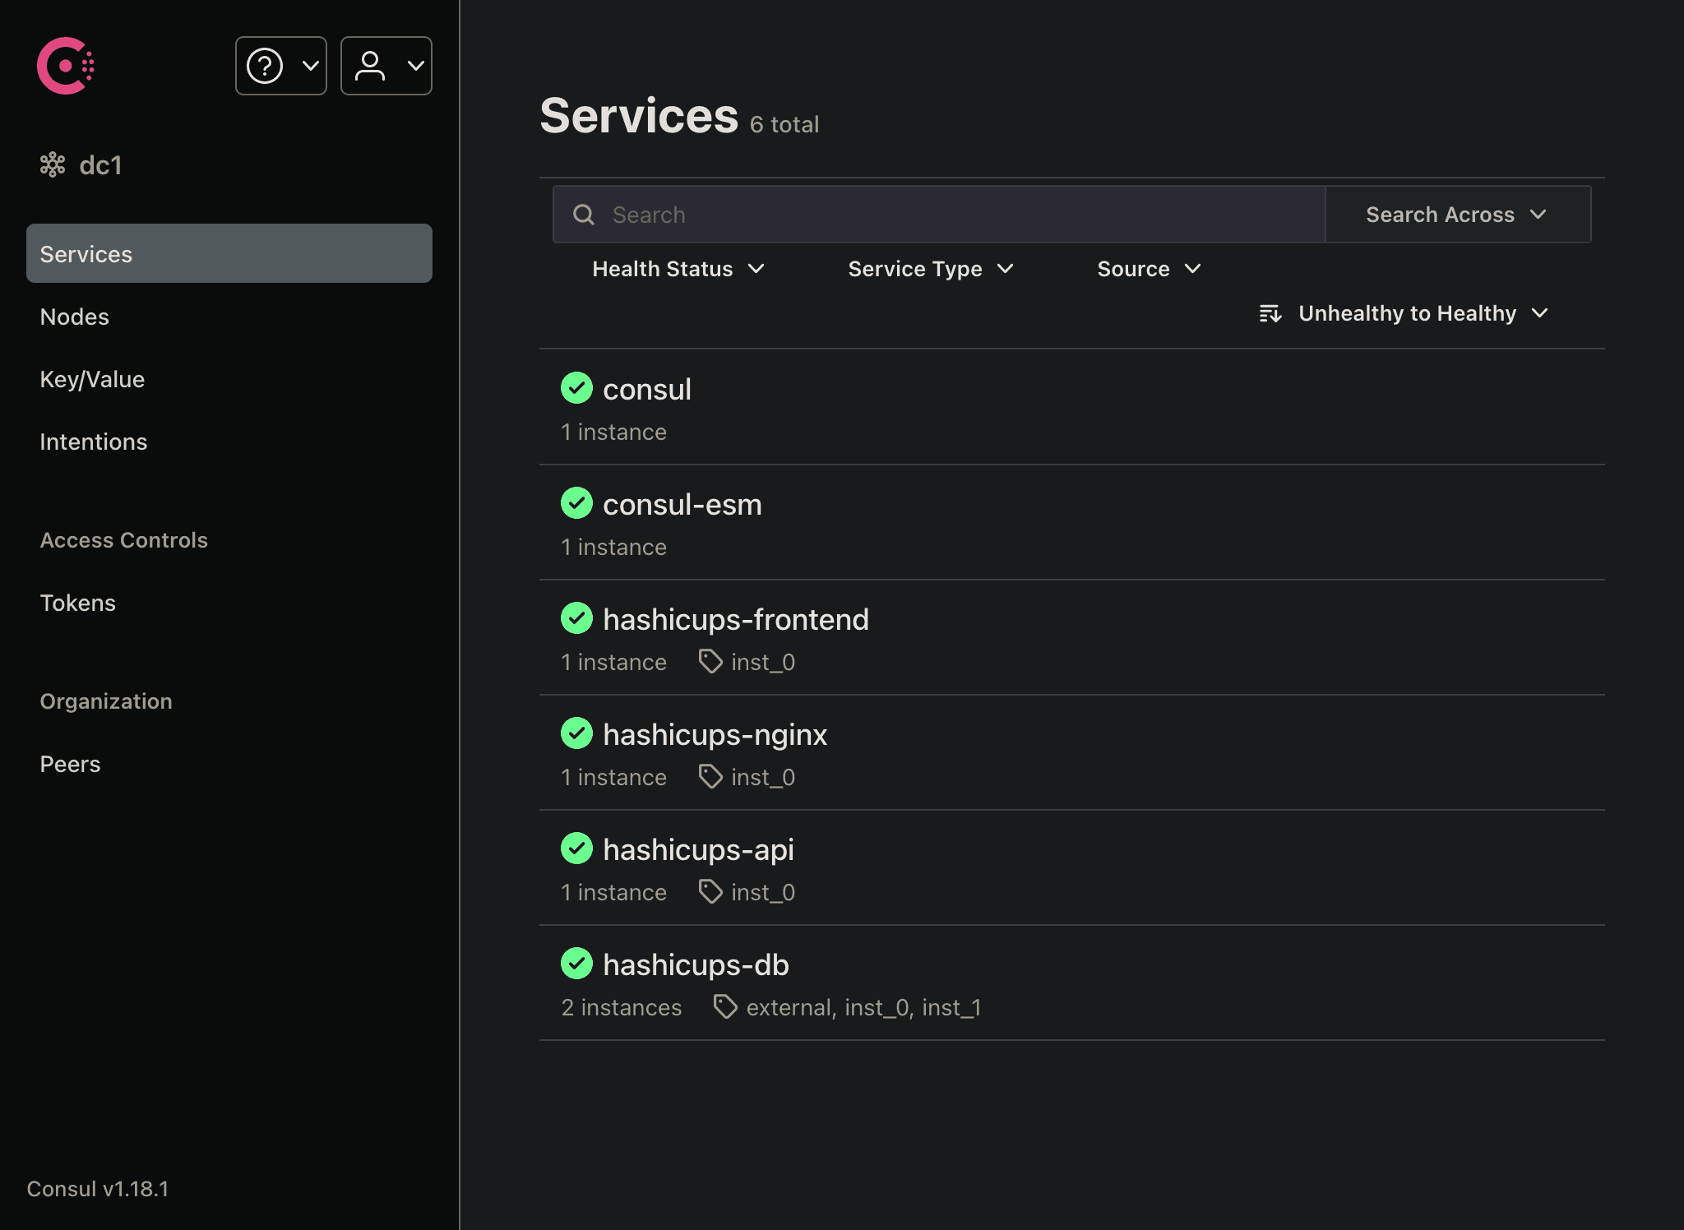This screenshot has height=1230, width=1684.
Task: Open the Health Status filter
Action: 678,269
